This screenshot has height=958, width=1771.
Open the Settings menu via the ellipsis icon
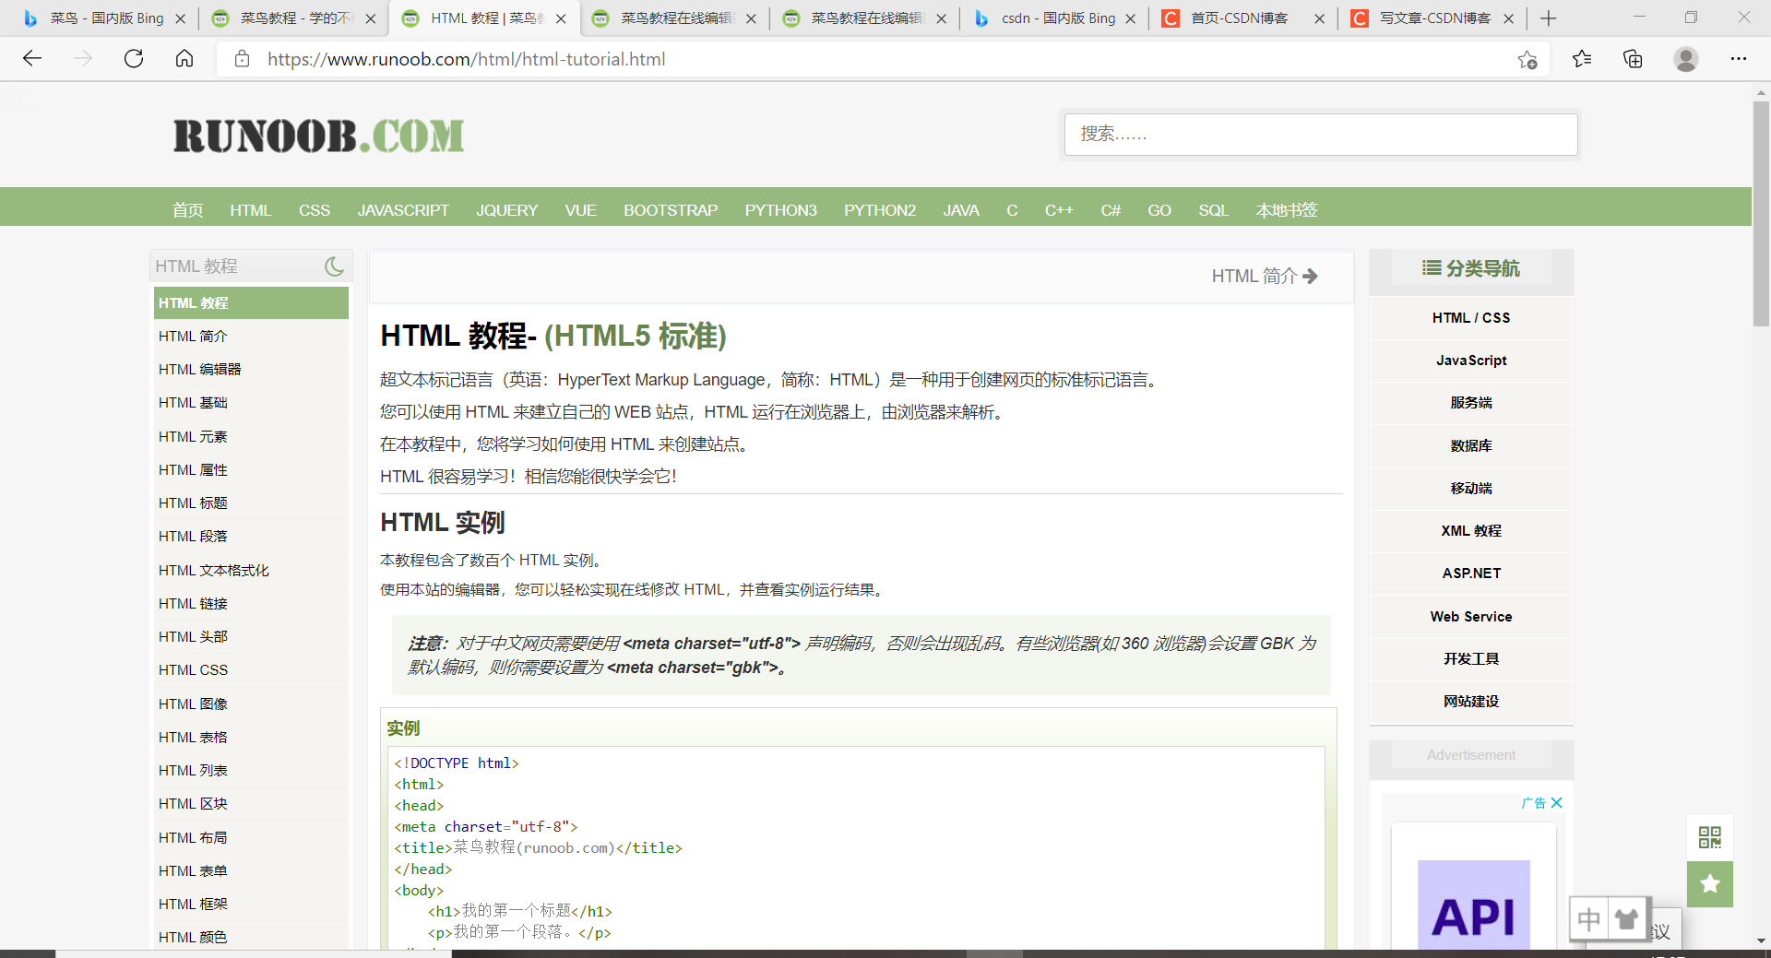point(1739,59)
